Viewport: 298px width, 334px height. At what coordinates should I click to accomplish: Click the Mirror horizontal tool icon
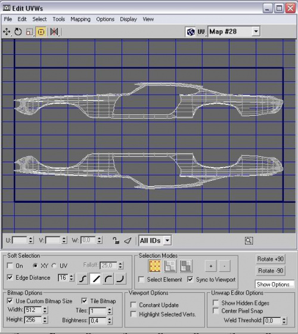54,32
